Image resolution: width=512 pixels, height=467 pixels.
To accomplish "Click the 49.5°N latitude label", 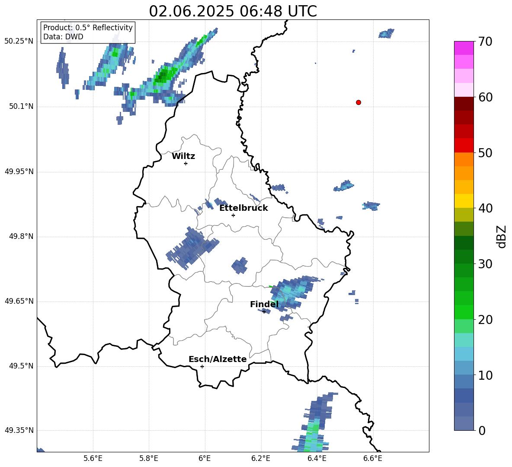I will (x=21, y=366).
